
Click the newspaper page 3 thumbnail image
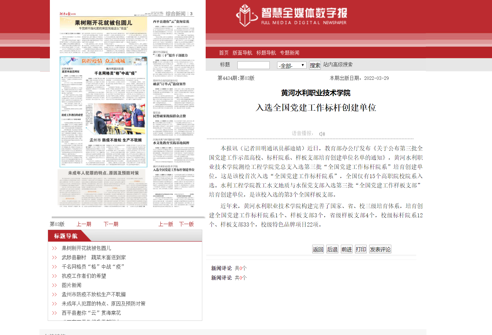(x=127, y=109)
